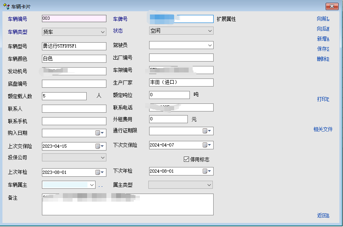Open calendar picker for 通行证期限
The image size is (343, 227).
(207, 131)
